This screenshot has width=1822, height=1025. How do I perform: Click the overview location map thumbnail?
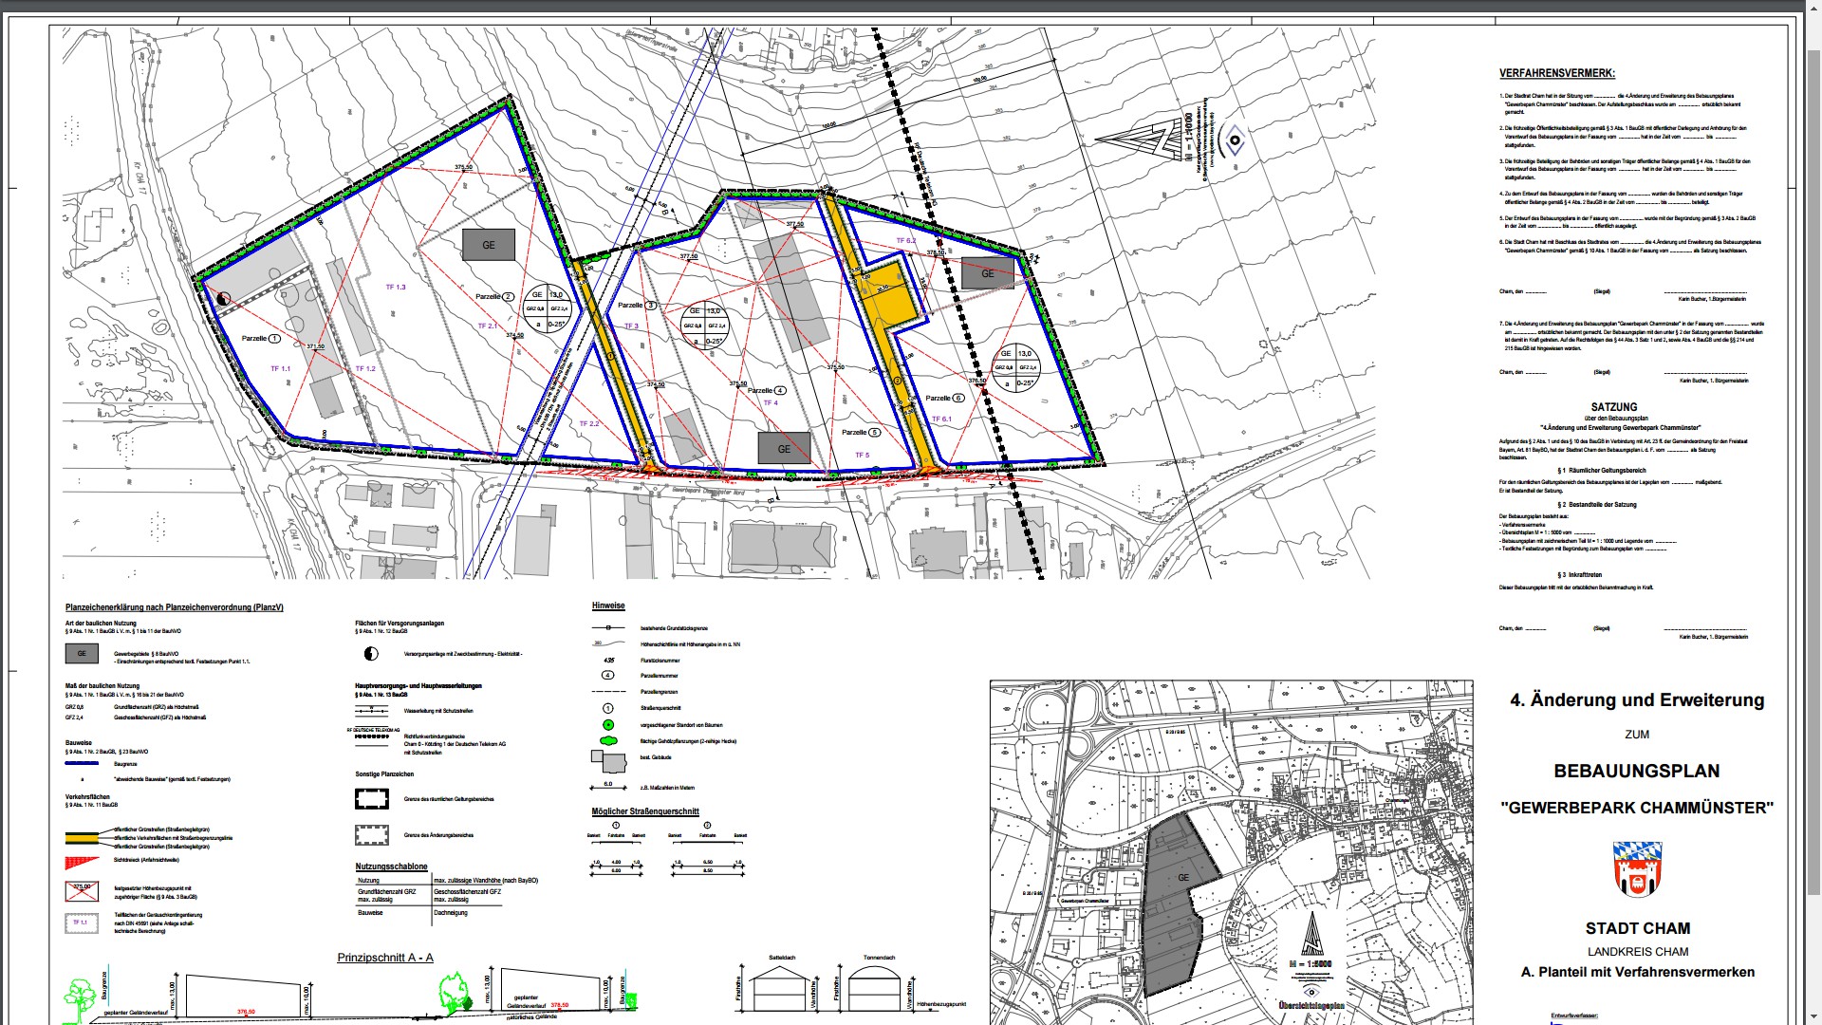[1231, 852]
